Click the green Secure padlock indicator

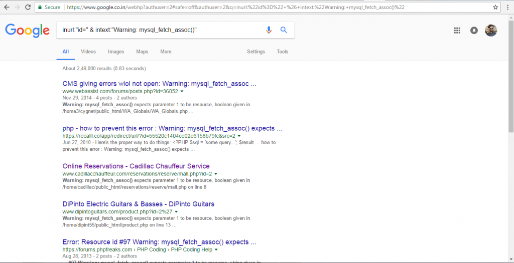(x=49, y=7)
